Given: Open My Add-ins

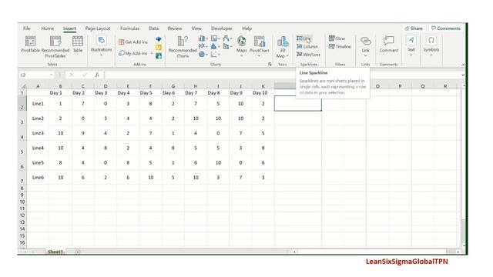Looking at the screenshot, I should (x=133, y=53).
